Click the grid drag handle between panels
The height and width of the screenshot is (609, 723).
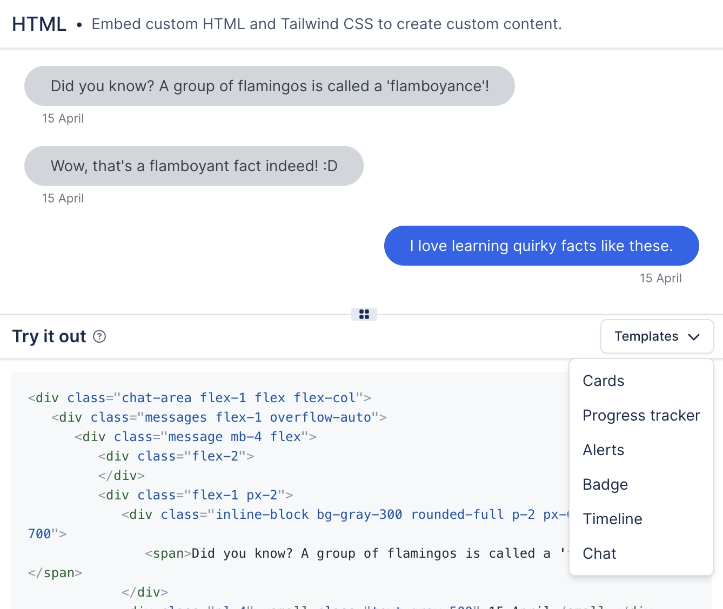pyautogui.click(x=364, y=314)
